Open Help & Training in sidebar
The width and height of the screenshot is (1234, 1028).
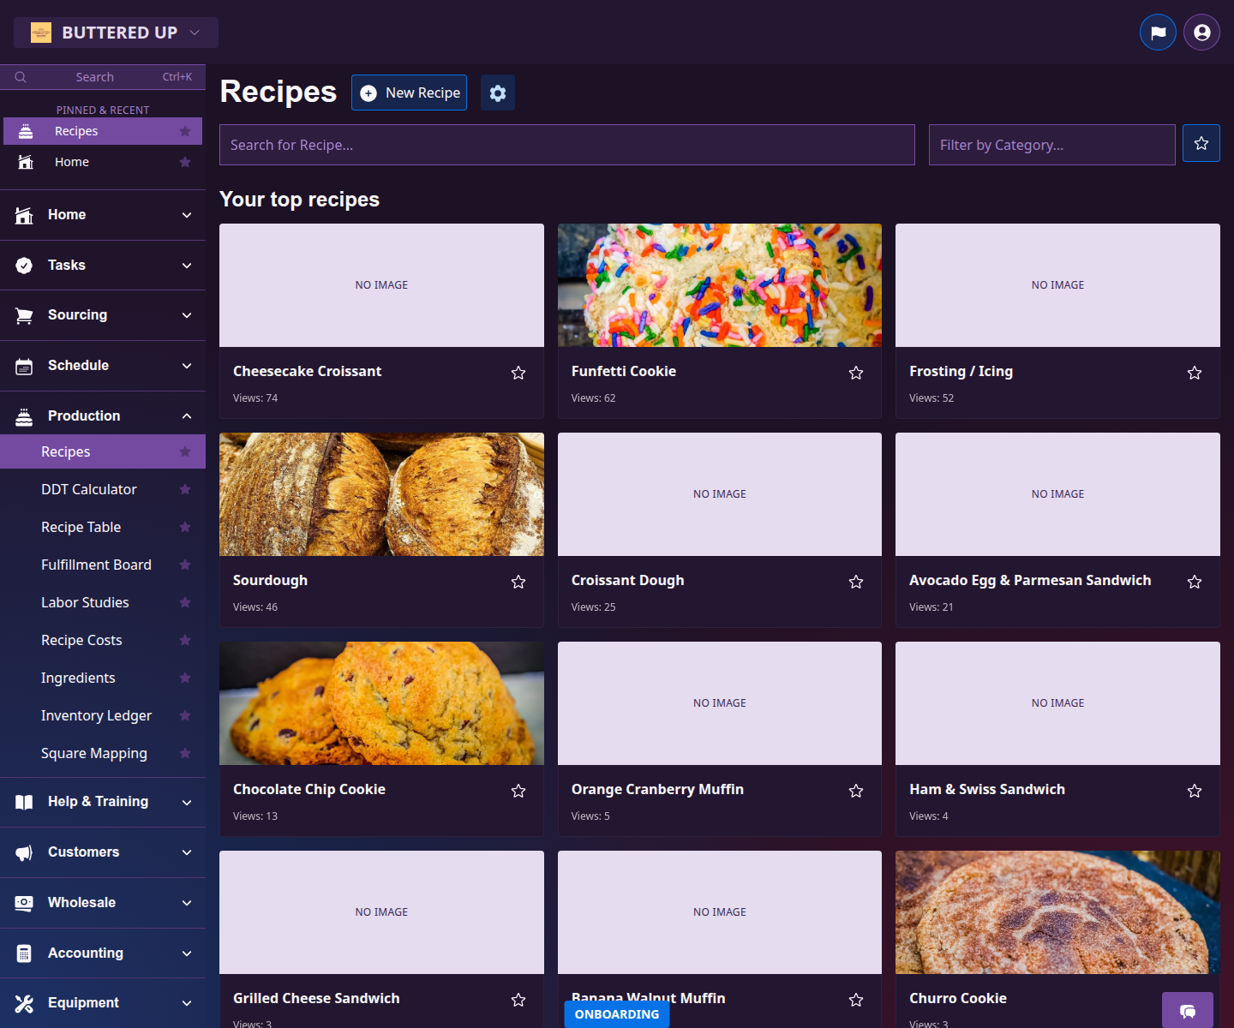tap(98, 801)
